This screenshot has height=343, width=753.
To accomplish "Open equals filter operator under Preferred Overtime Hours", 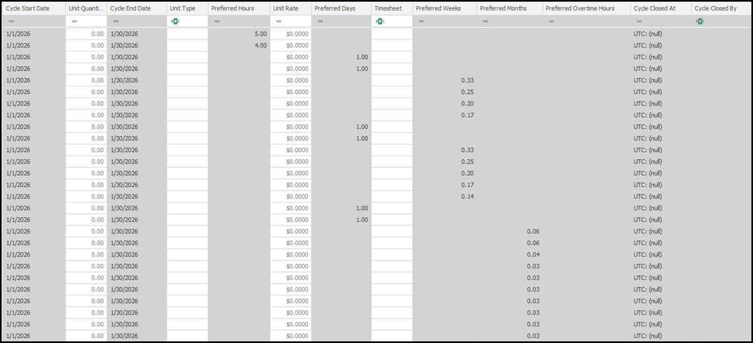I will (551, 22).
